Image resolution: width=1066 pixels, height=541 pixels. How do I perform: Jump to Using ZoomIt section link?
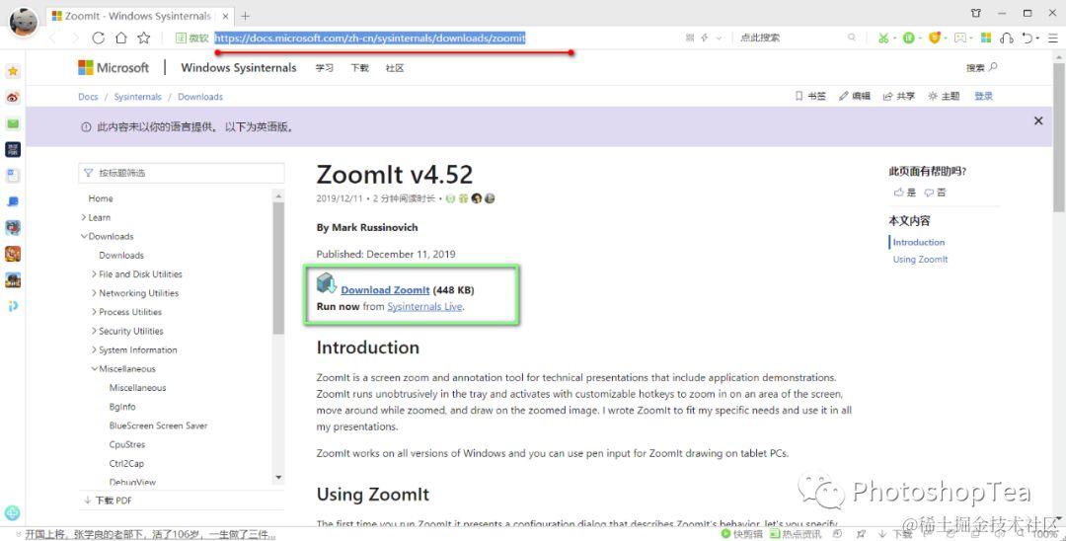point(920,260)
